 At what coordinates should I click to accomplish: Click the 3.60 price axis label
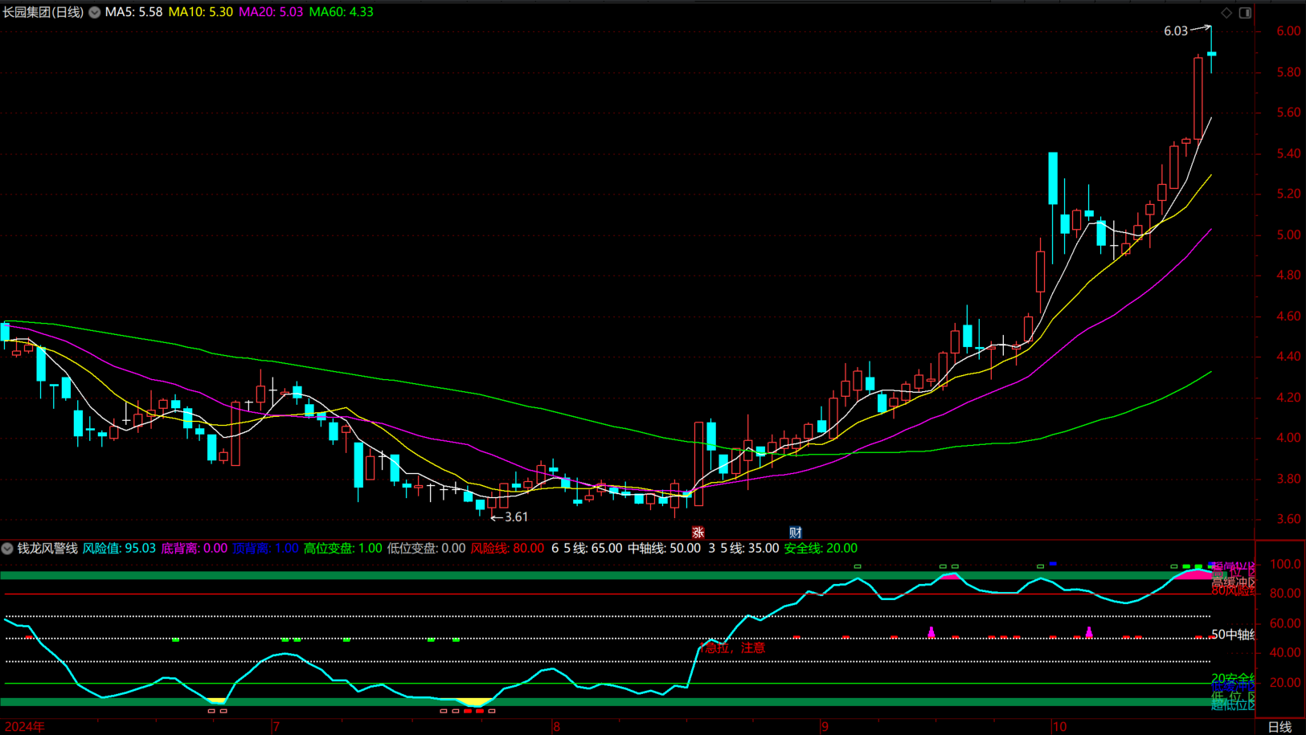click(1288, 520)
